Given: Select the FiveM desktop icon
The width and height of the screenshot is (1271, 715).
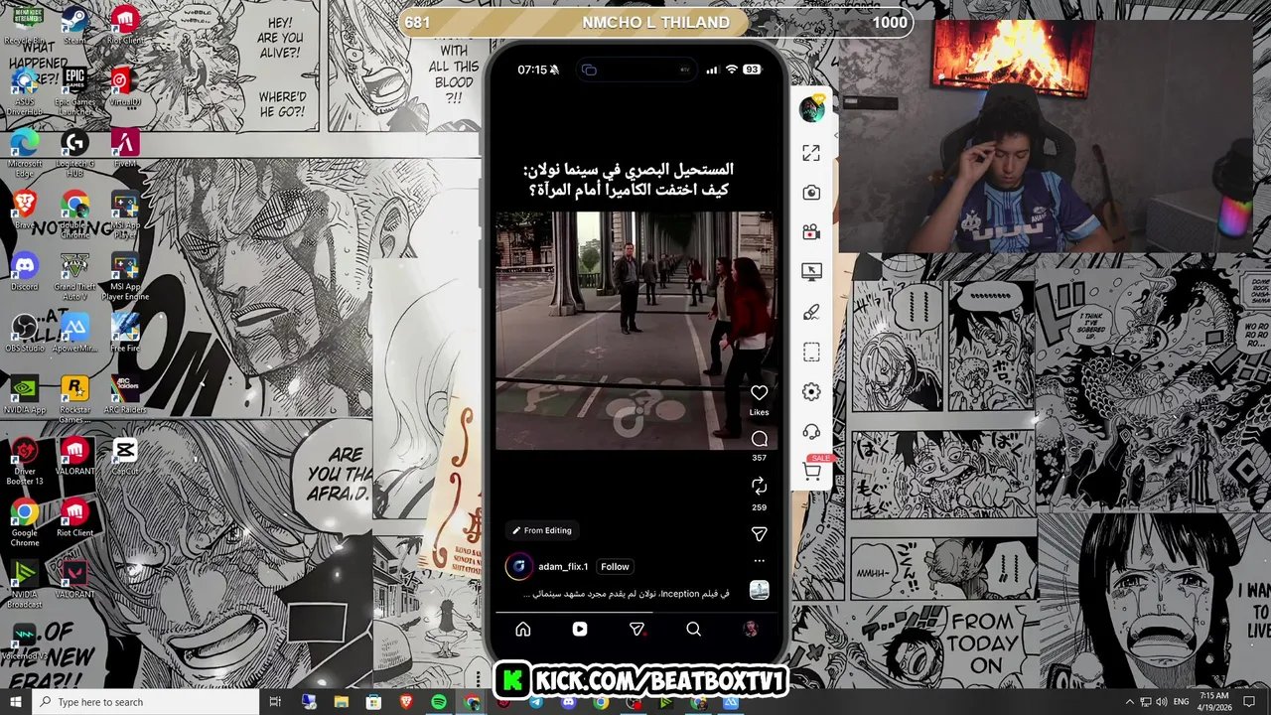Looking at the screenshot, I should coord(125,149).
